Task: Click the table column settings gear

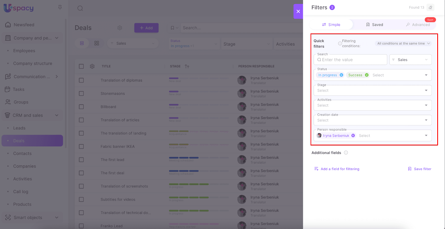Action: click(92, 66)
